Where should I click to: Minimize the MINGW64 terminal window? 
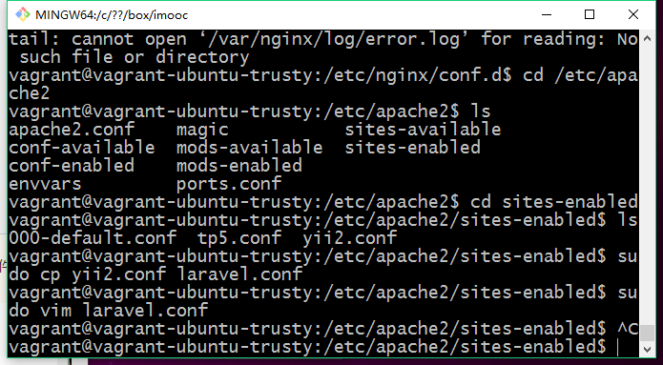point(547,15)
